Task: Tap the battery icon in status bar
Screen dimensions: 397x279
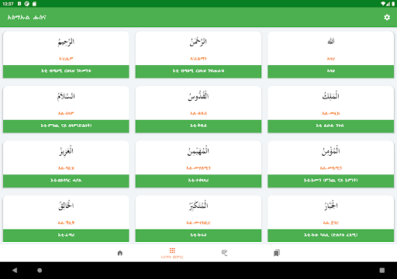Action: 393,4
